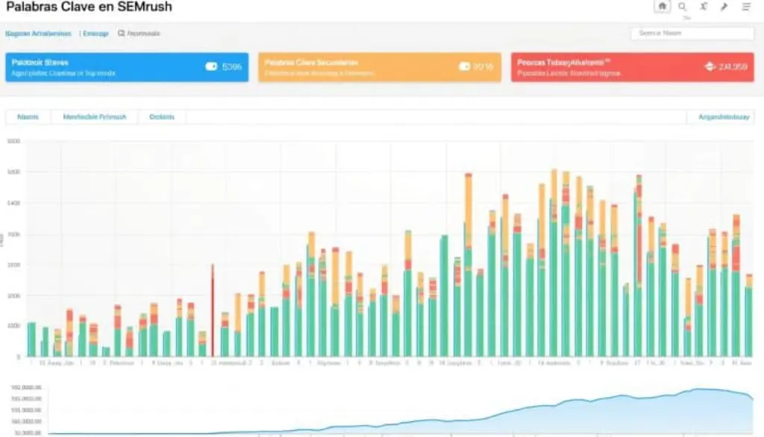This screenshot has width=764, height=437.
Task: Click the blue area trend chart at the bottom
Action: (401, 411)
